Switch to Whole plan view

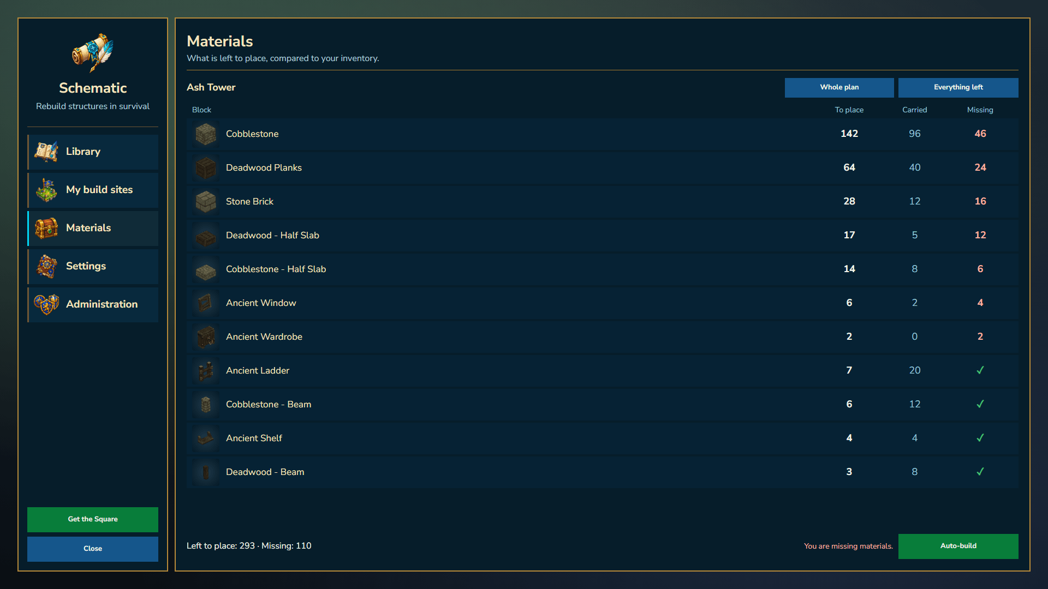[839, 87]
